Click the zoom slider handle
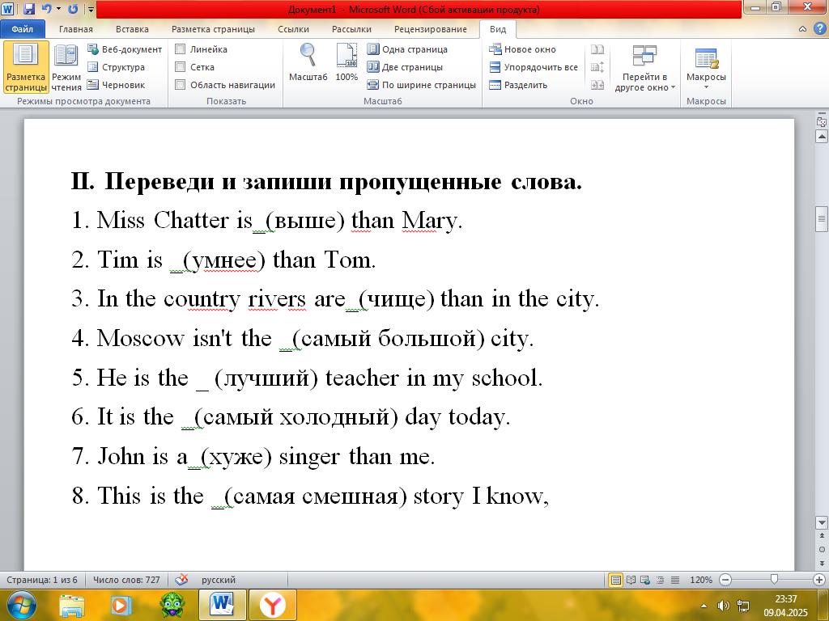Screen dimensions: 829x621 774,580
